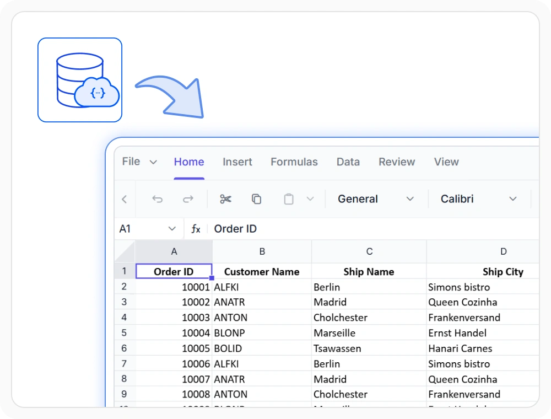Select the cell containing 10004

[174, 333]
